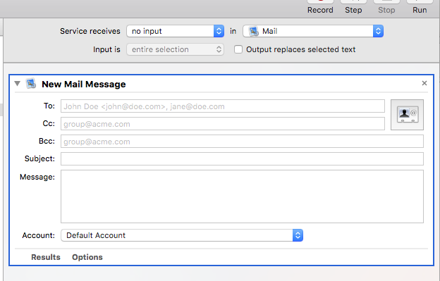Show the action's Results section
Image resolution: width=440 pixels, height=281 pixels.
click(46, 257)
